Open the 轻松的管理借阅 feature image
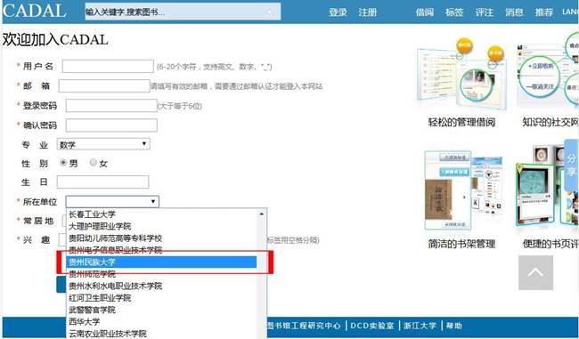 pyautogui.click(x=461, y=73)
